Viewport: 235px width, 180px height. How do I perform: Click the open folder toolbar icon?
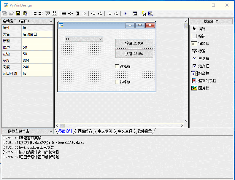tap(11, 13)
